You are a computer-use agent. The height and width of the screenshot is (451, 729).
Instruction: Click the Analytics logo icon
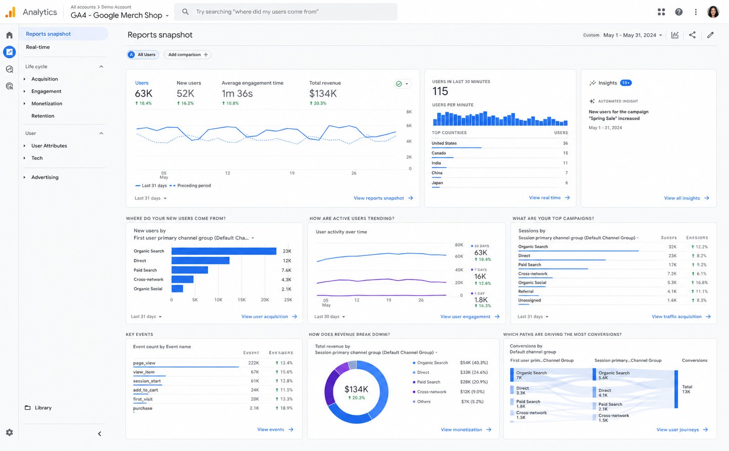pos(10,12)
